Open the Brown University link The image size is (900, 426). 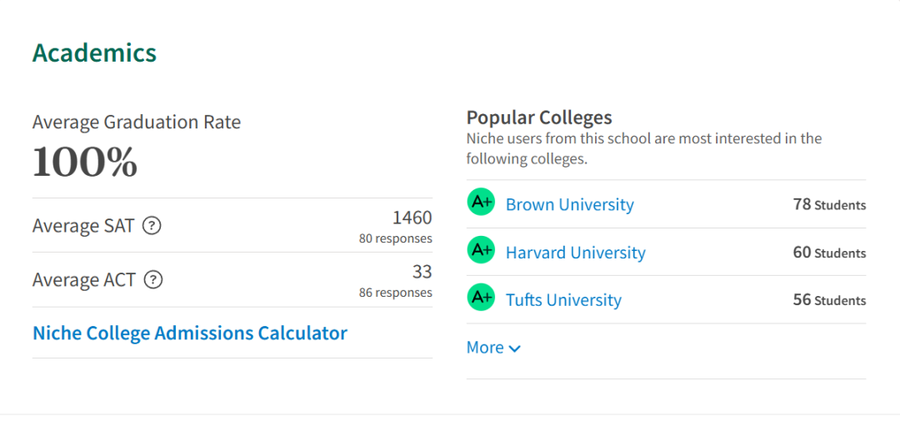click(x=569, y=204)
